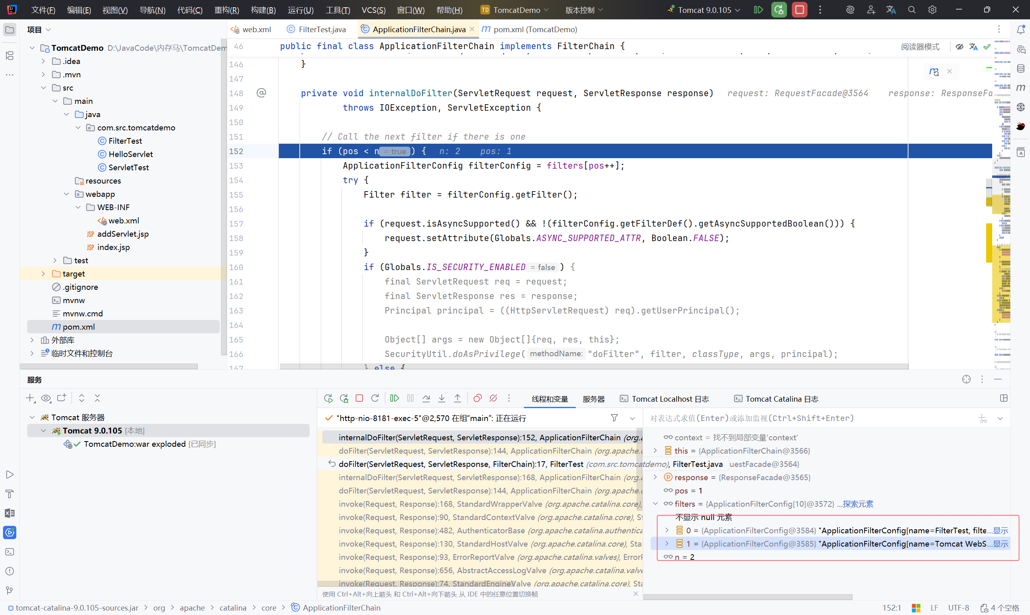This screenshot has width=1030, height=615.
Task: Click the thread filter funnel icon
Action: (x=614, y=418)
